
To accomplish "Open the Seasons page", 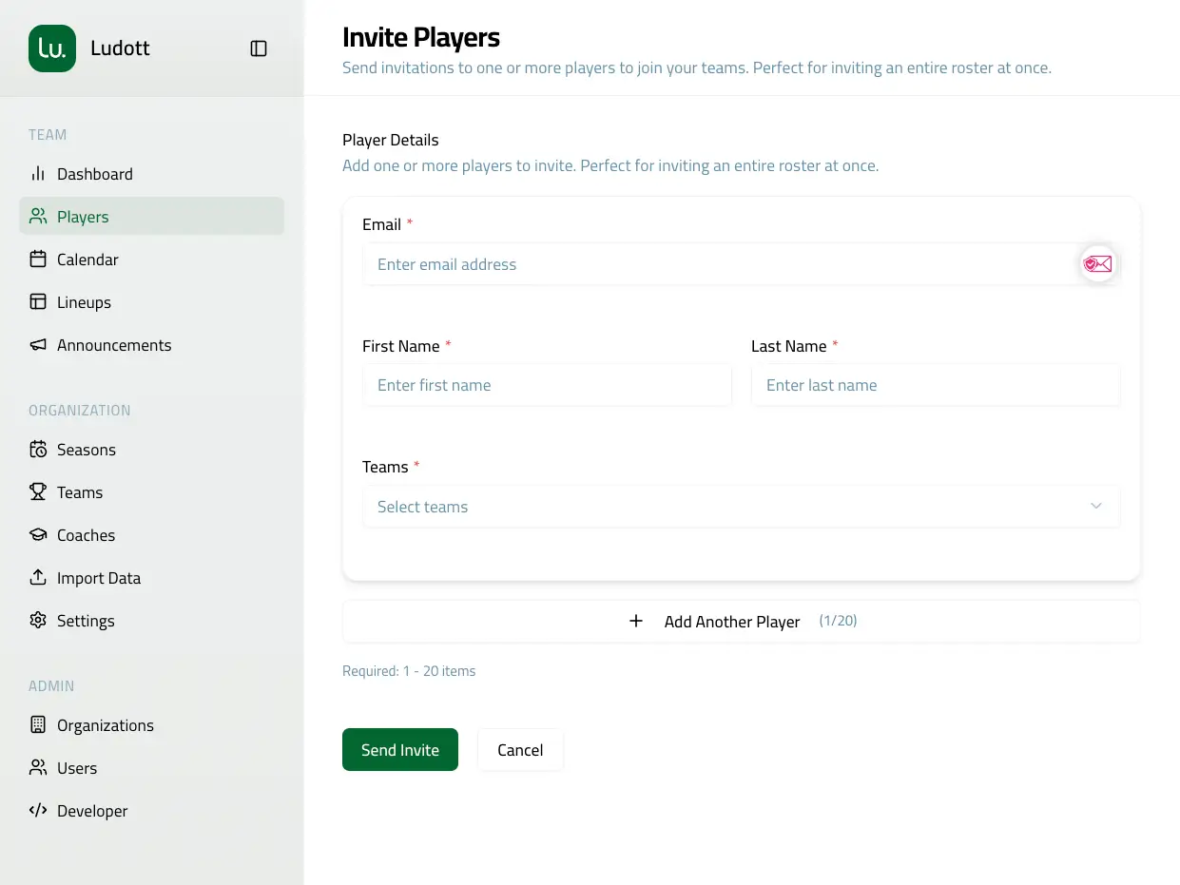I will (87, 449).
